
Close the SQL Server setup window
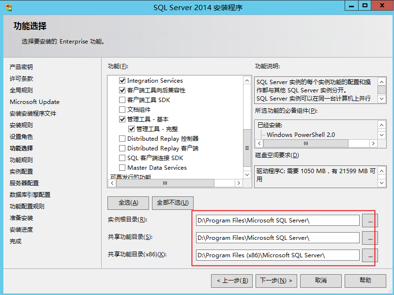382,5
